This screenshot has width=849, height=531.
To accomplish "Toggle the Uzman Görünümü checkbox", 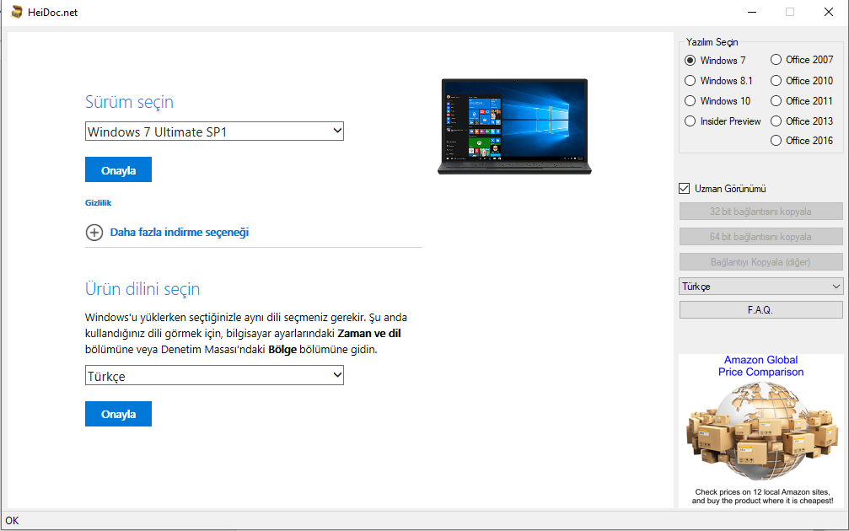I will (x=685, y=188).
